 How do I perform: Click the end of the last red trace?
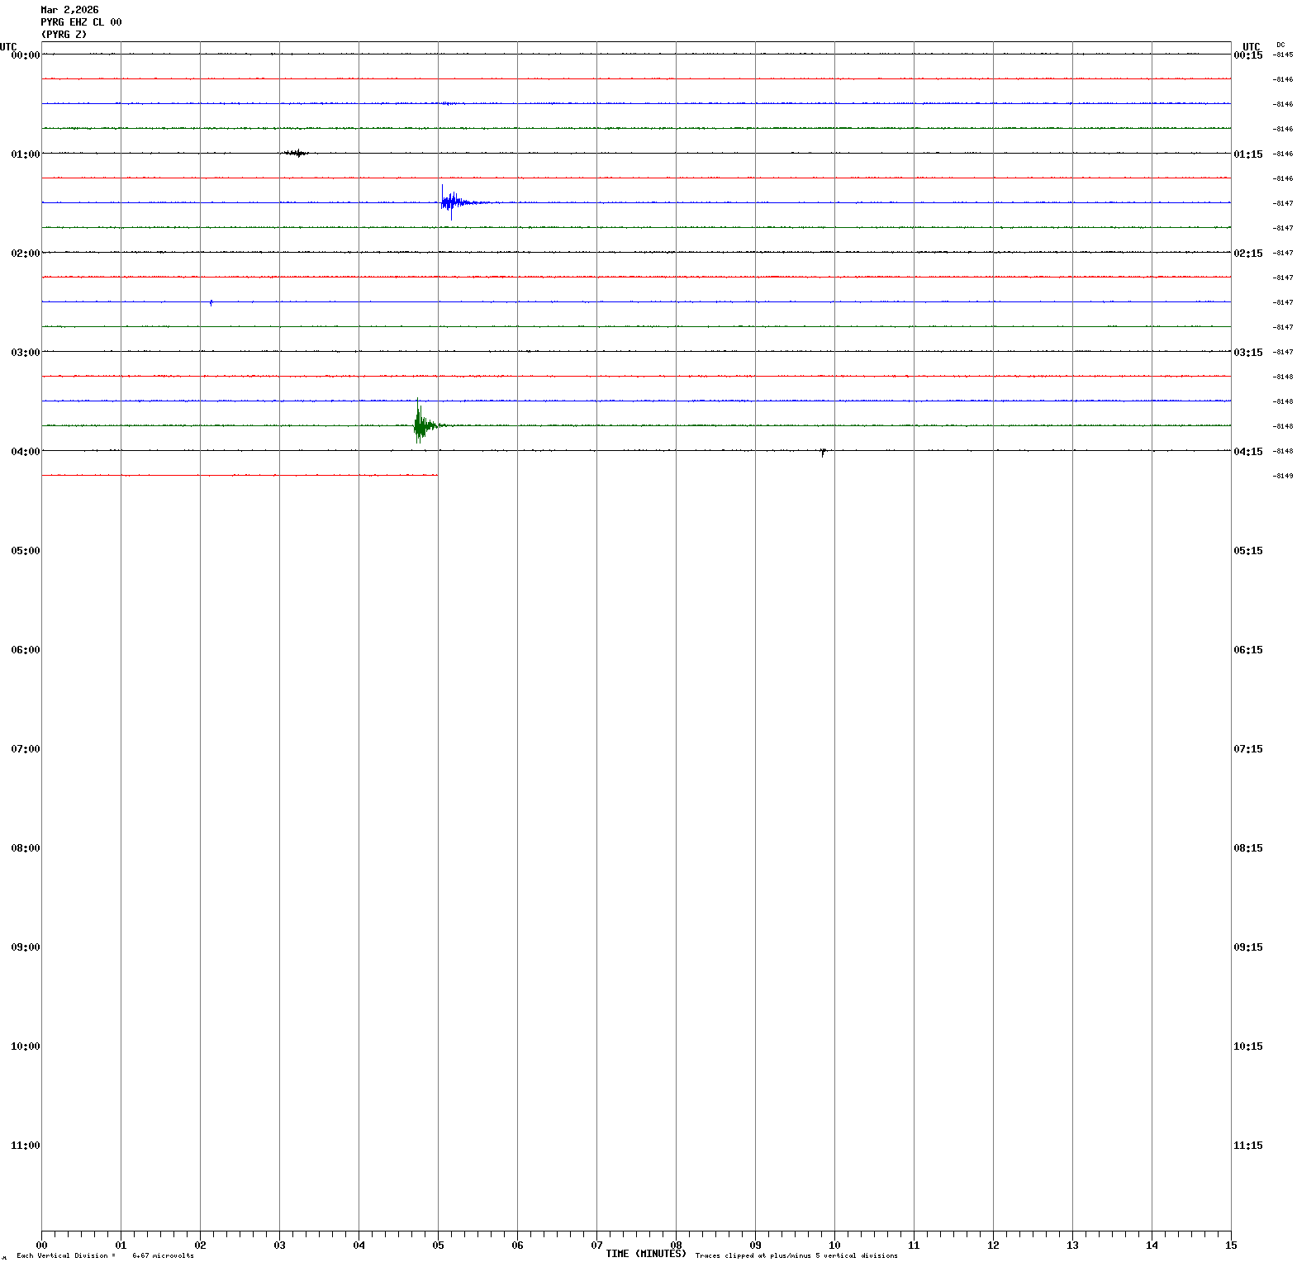[437, 475]
